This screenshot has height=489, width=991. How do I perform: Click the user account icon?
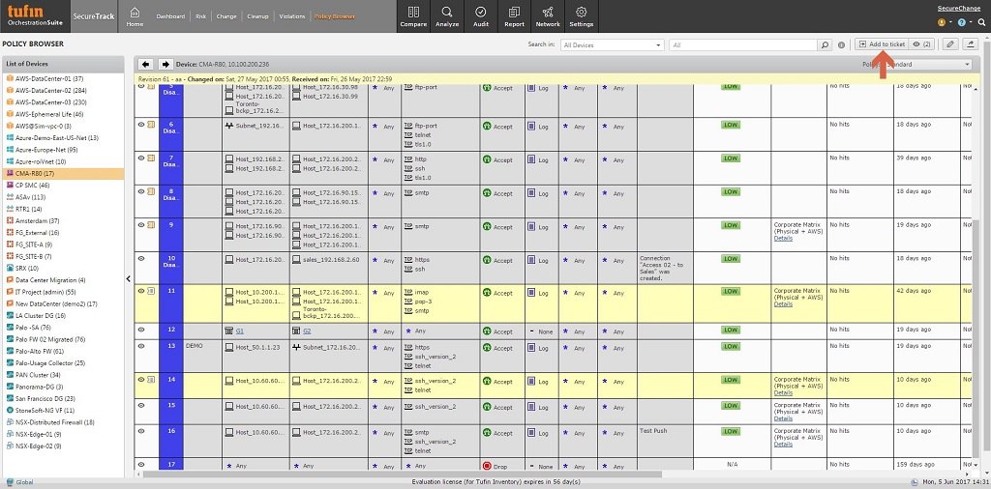click(942, 22)
